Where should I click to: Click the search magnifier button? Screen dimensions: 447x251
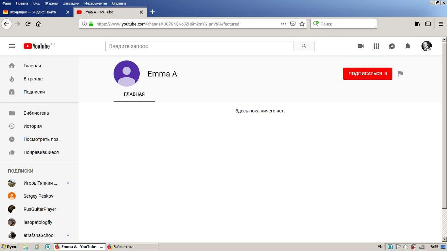tap(304, 46)
